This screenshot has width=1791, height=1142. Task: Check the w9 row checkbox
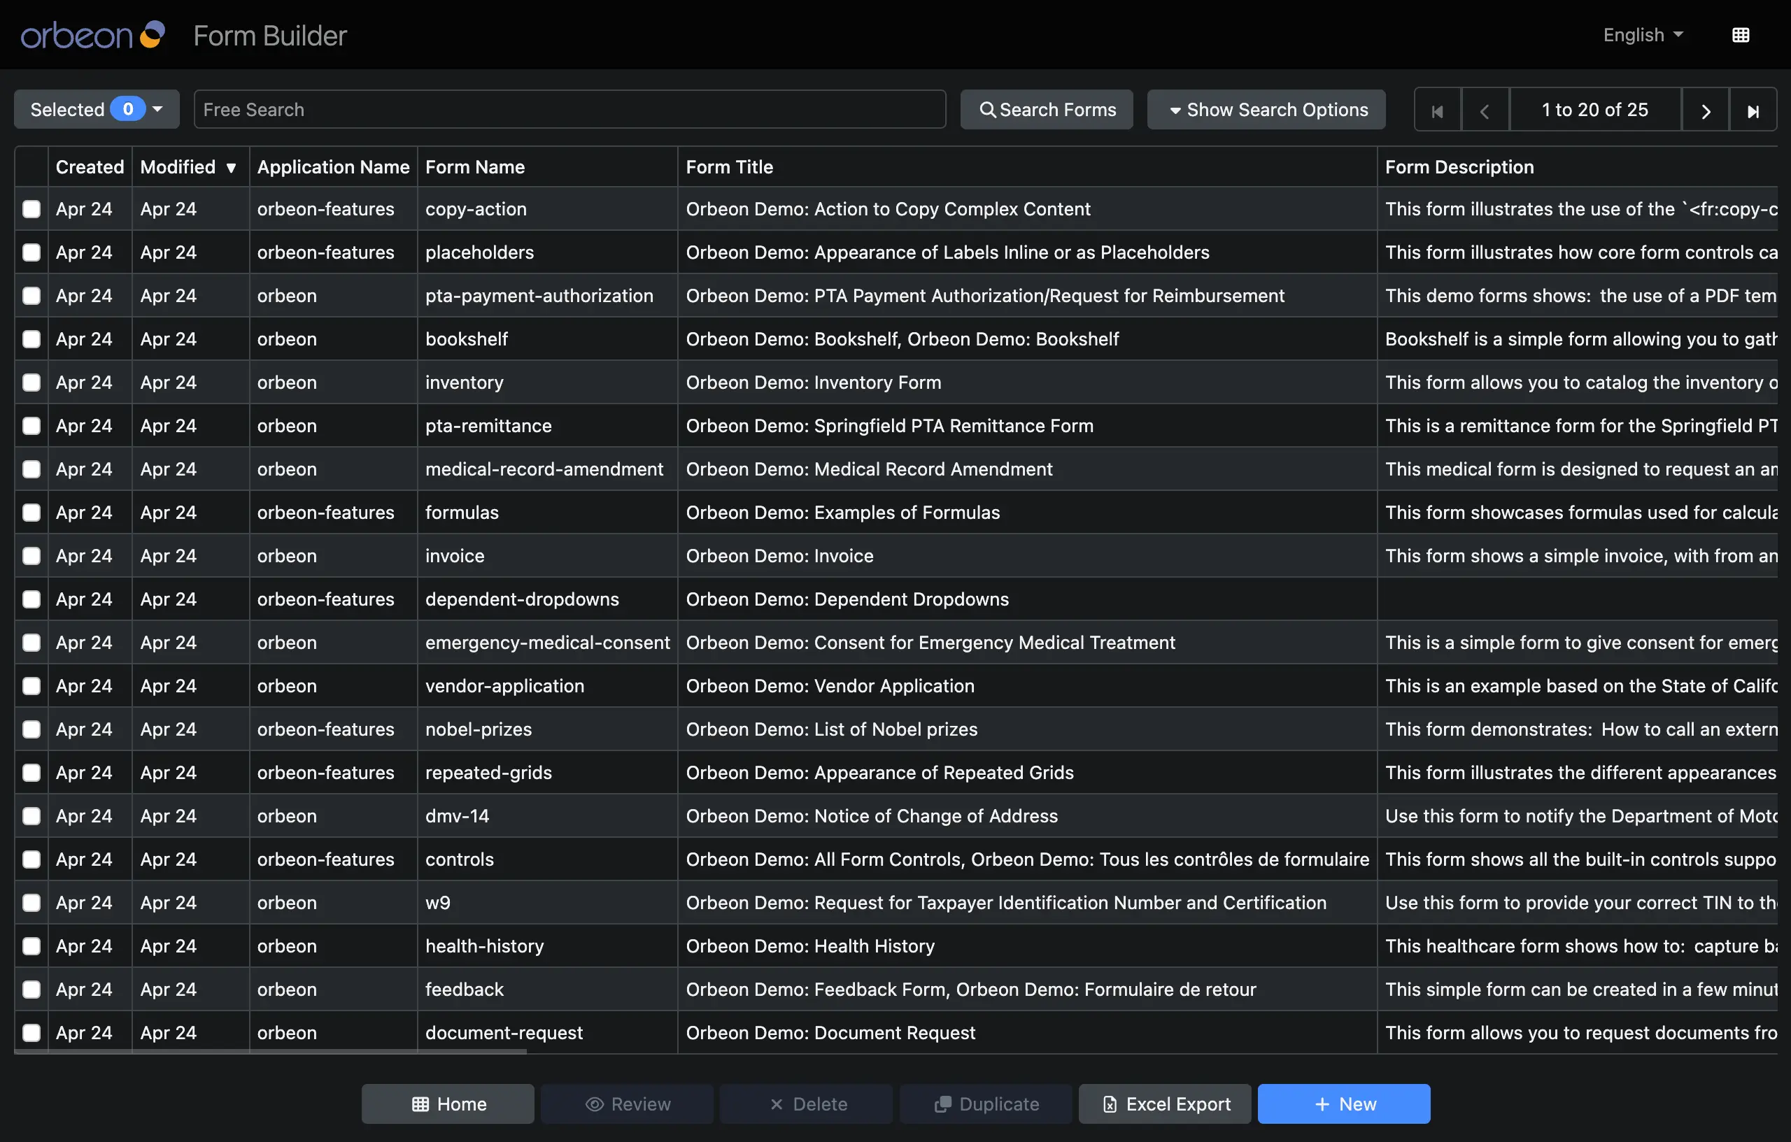pyautogui.click(x=31, y=903)
